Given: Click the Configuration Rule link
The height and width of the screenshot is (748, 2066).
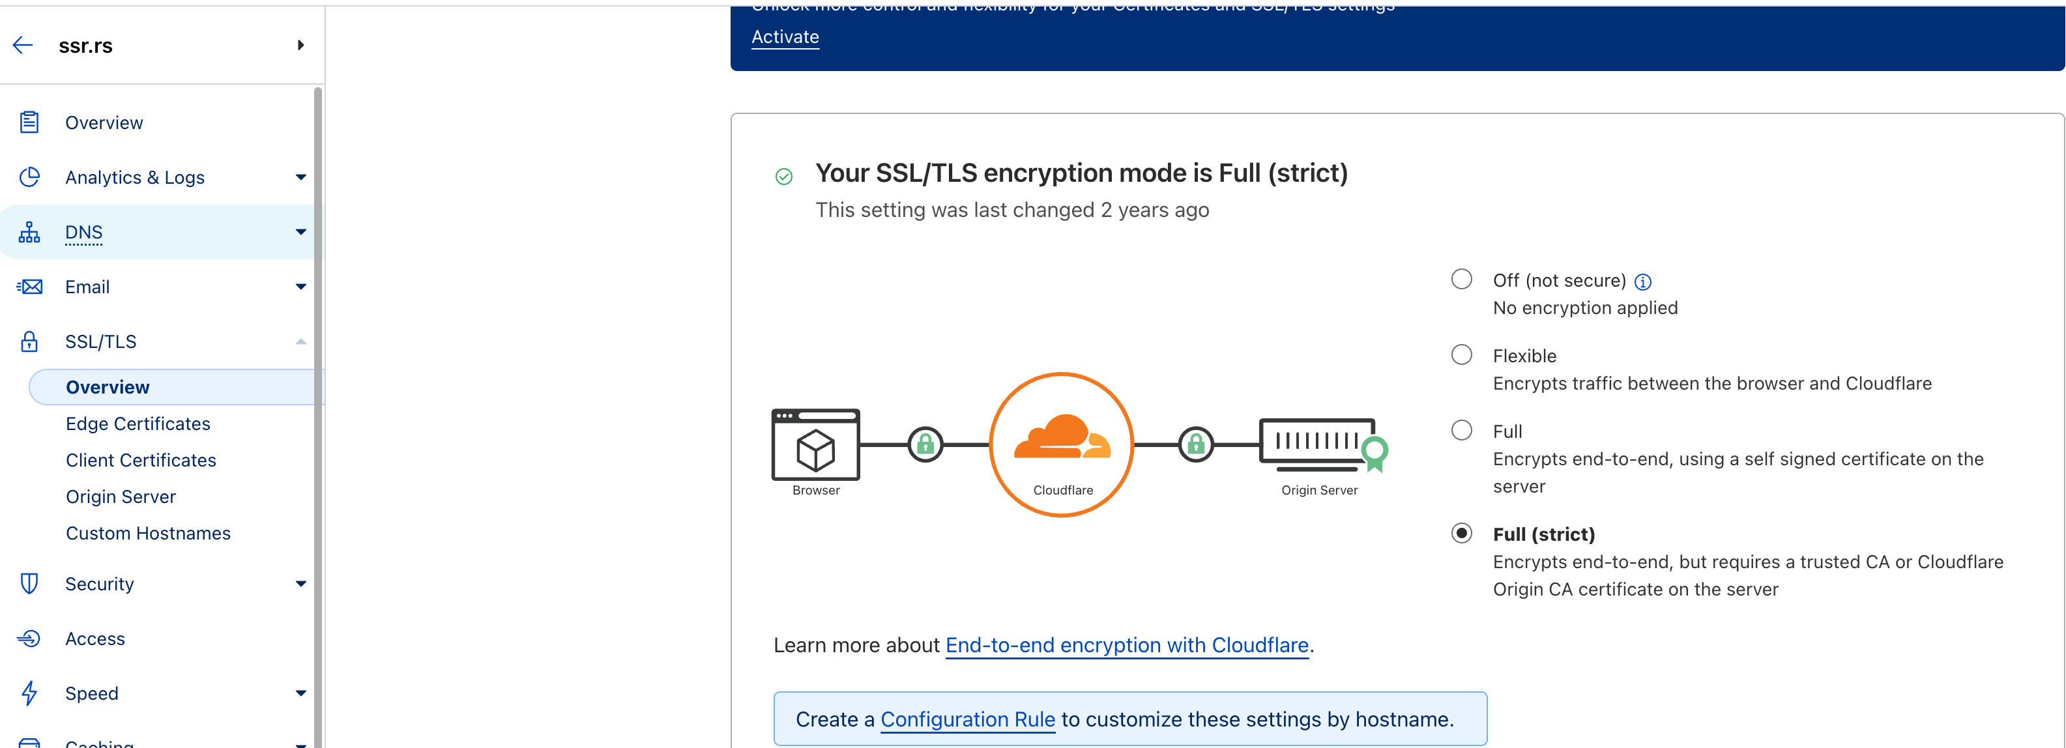Looking at the screenshot, I should pyautogui.click(x=967, y=720).
